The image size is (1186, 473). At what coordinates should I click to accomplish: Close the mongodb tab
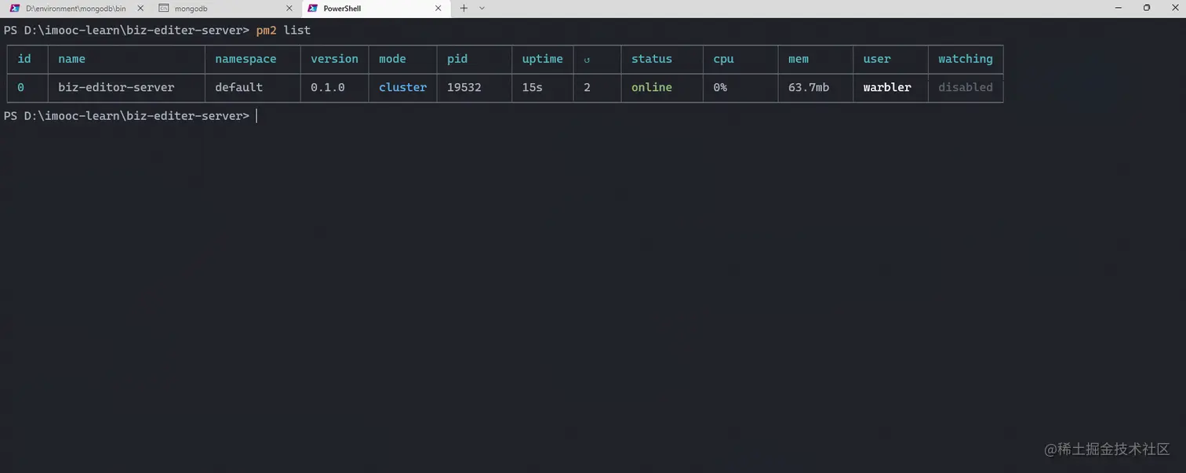(289, 8)
